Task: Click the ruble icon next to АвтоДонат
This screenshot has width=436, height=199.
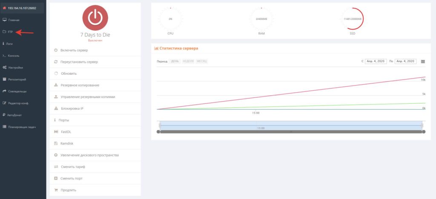Action: pos(4,115)
